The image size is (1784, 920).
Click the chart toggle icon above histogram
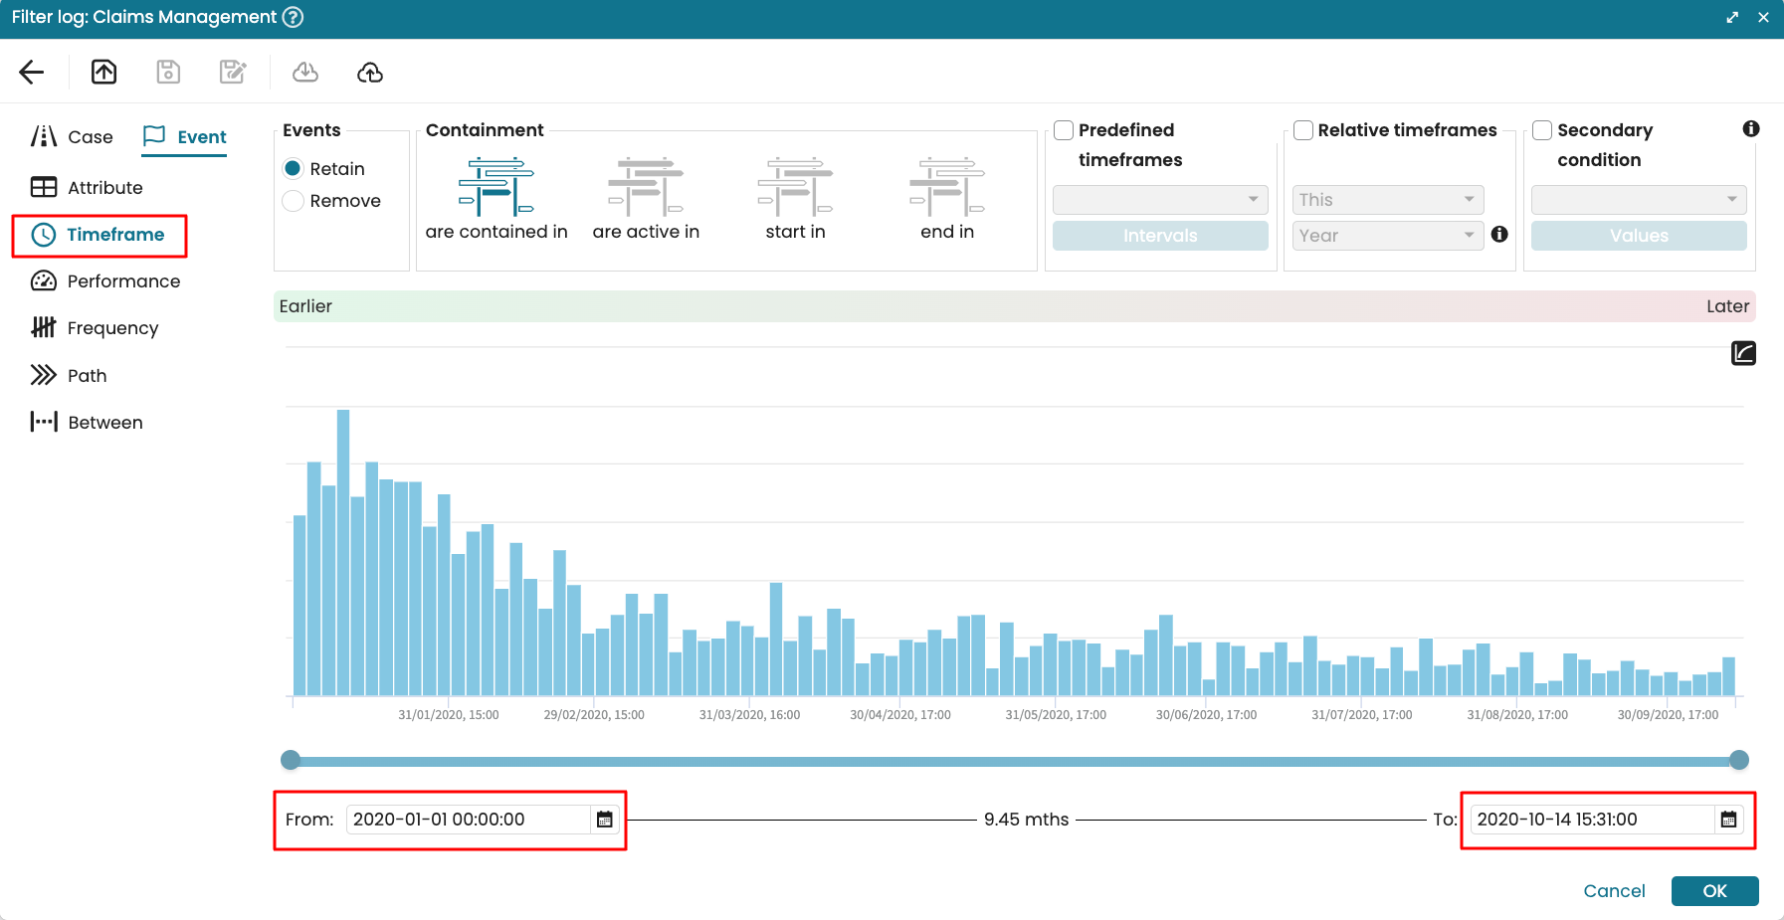(1743, 353)
